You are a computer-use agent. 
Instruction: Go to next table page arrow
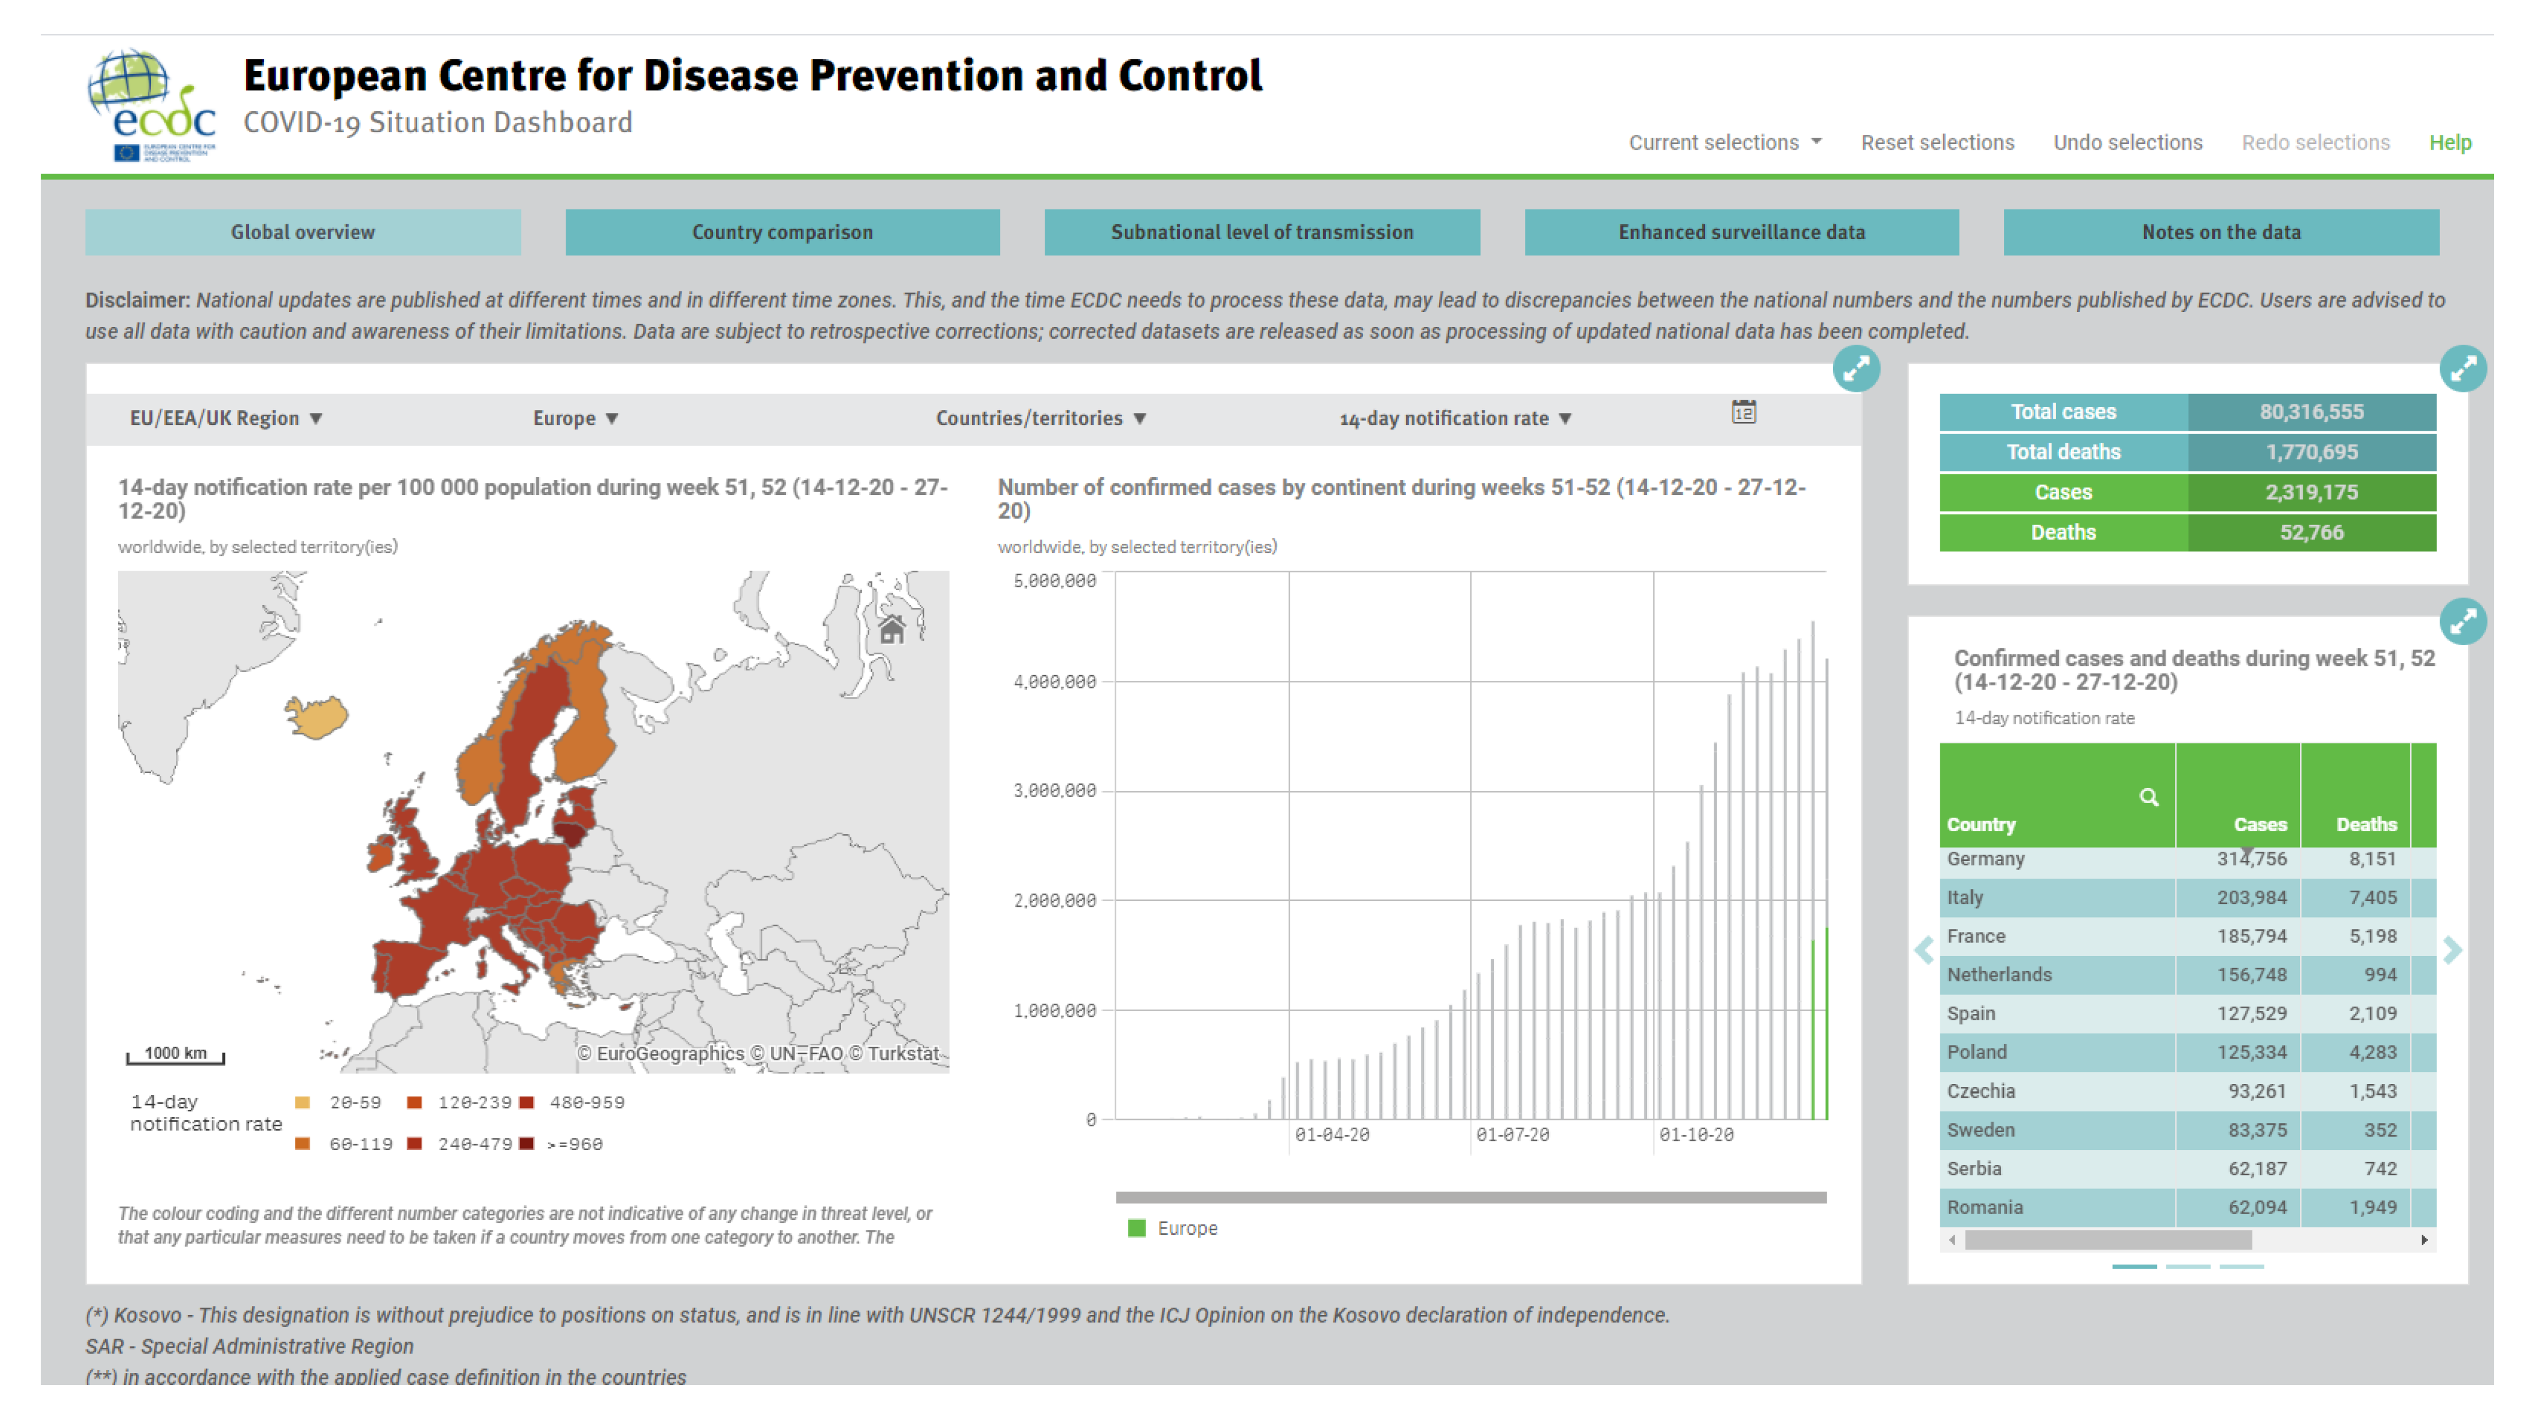tap(2451, 949)
